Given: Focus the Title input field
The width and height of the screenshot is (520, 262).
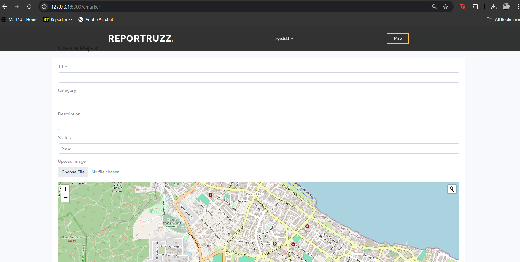Looking at the screenshot, I should tap(258, 78).
